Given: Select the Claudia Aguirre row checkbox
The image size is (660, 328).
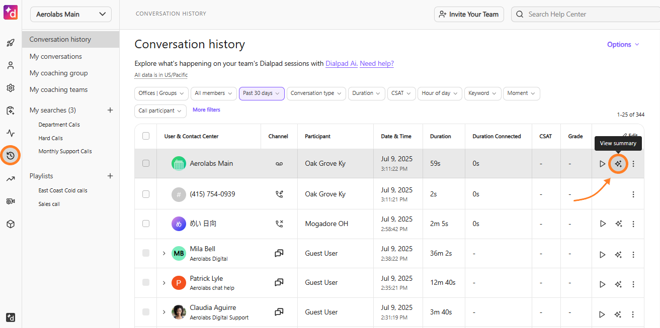Looking at the screenshot, I should [146, 312].
